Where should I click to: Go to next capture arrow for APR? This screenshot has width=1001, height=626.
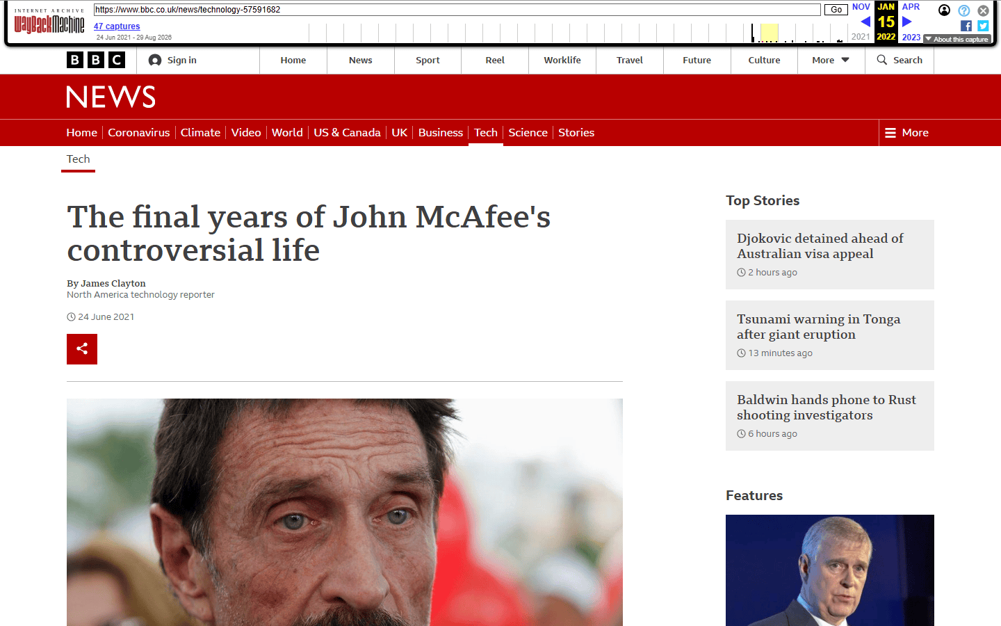click(x=906, y=22)
